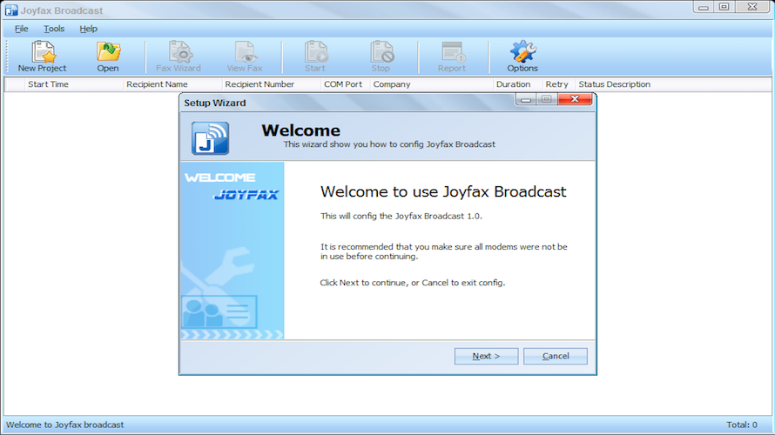This screenshot has height=435, width=775.
Task: Maximize the Setup Wizard dialog
Action: [547, 99]
